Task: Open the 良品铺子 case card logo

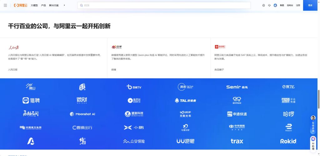Action: point(220,47)
